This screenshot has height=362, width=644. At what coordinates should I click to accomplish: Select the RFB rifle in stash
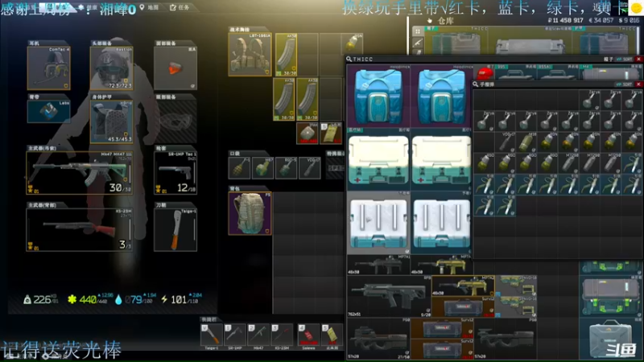(389, 296)
